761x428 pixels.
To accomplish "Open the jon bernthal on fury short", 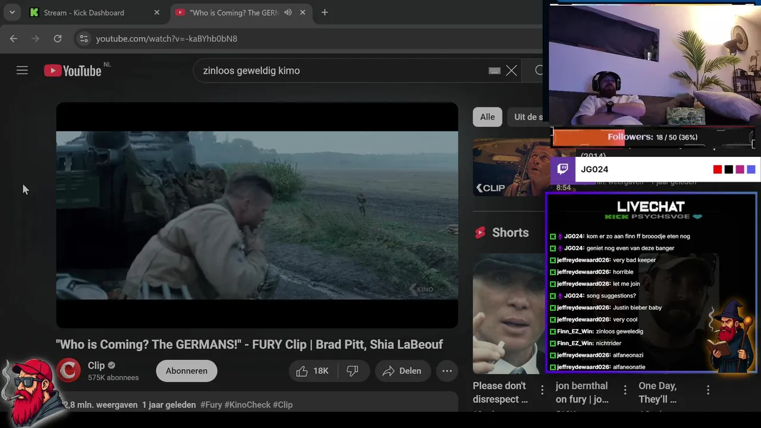I will [582, 392].
